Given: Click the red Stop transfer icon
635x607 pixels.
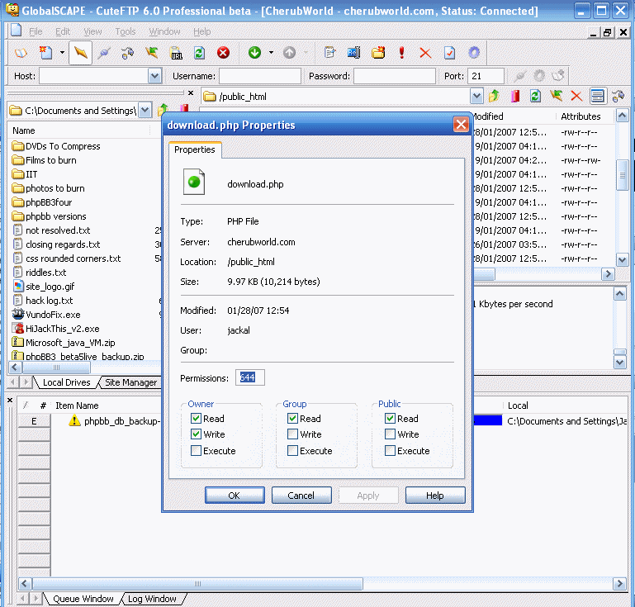Looking at the screenshot, I should pyautogui.click(x=223, y=53).
